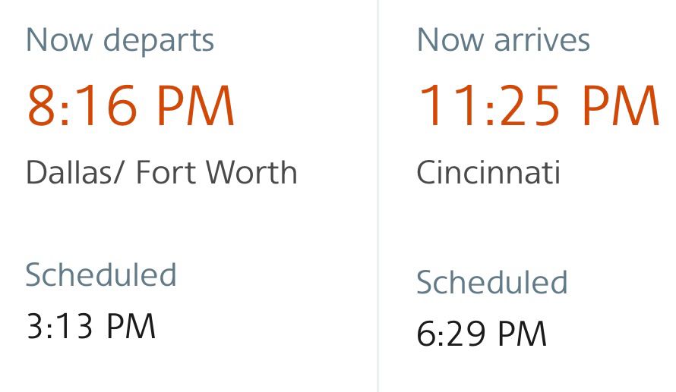Viewport: 676px width, 392px height.
Task: Click the 'Now arrives' label
Action: coord(503,39)
